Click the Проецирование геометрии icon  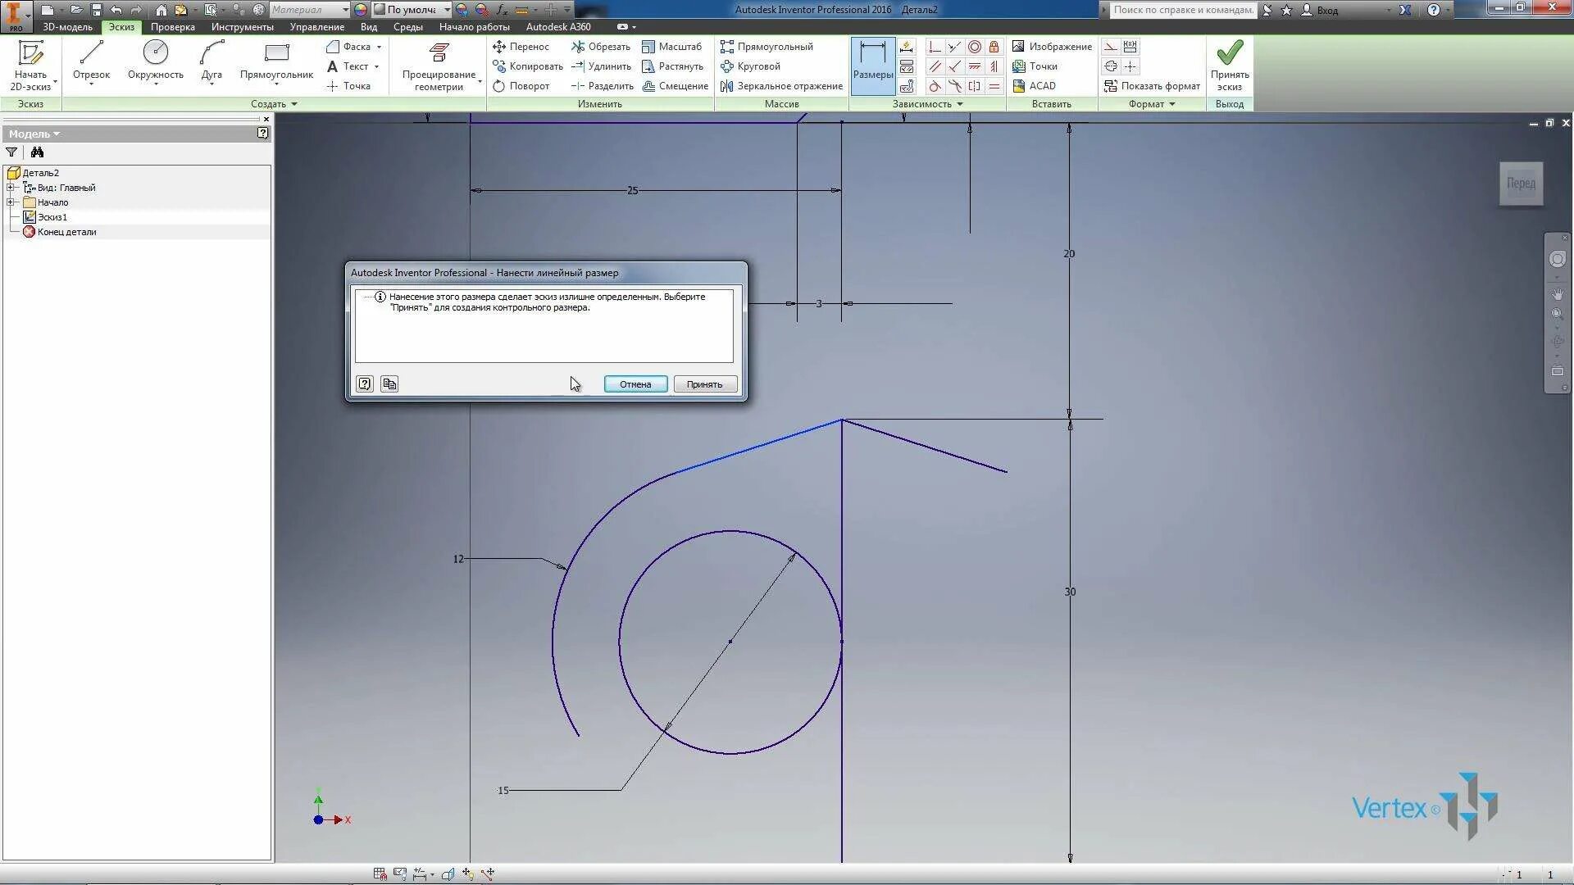point(439,54)
